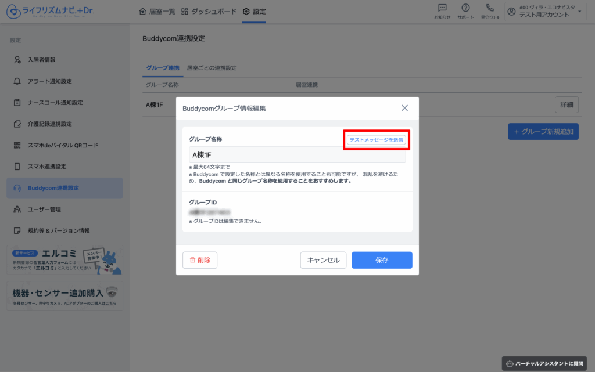
Task: Click the robot icon in バーチャルアシスタント button
Action: 510,363
